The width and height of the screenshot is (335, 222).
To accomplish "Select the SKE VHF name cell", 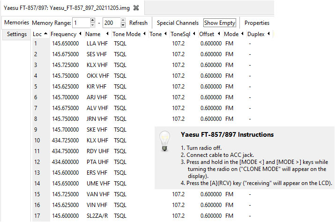I will tap(97, 129).
